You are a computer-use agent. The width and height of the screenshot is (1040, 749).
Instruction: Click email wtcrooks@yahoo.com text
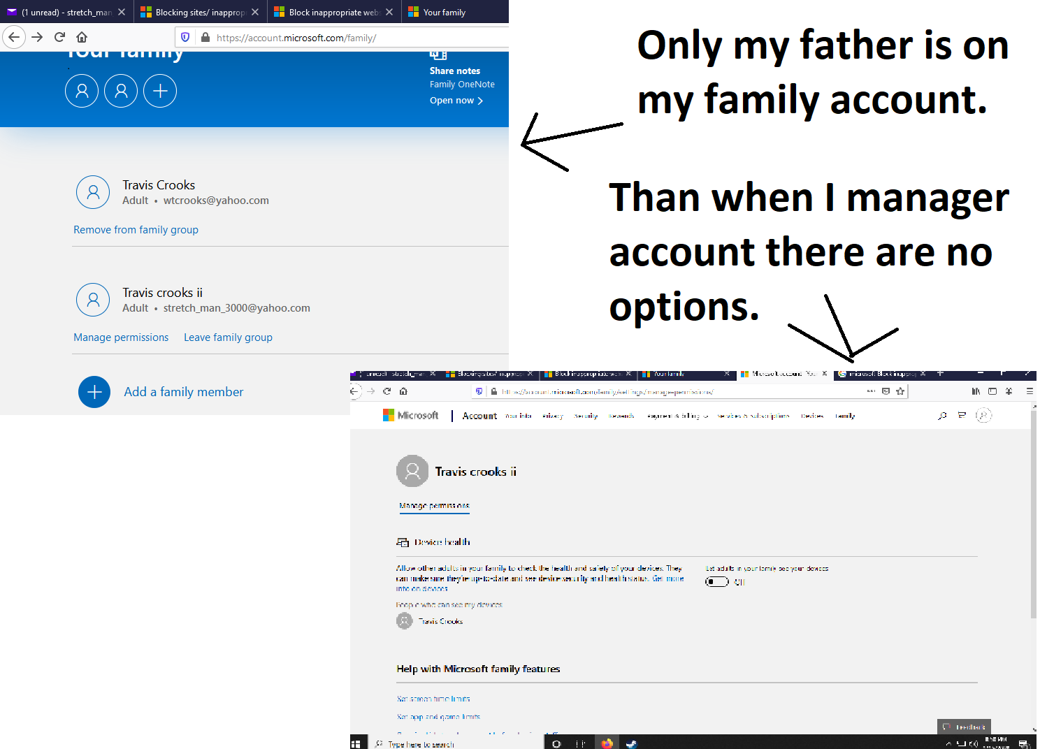click(216, 201)
